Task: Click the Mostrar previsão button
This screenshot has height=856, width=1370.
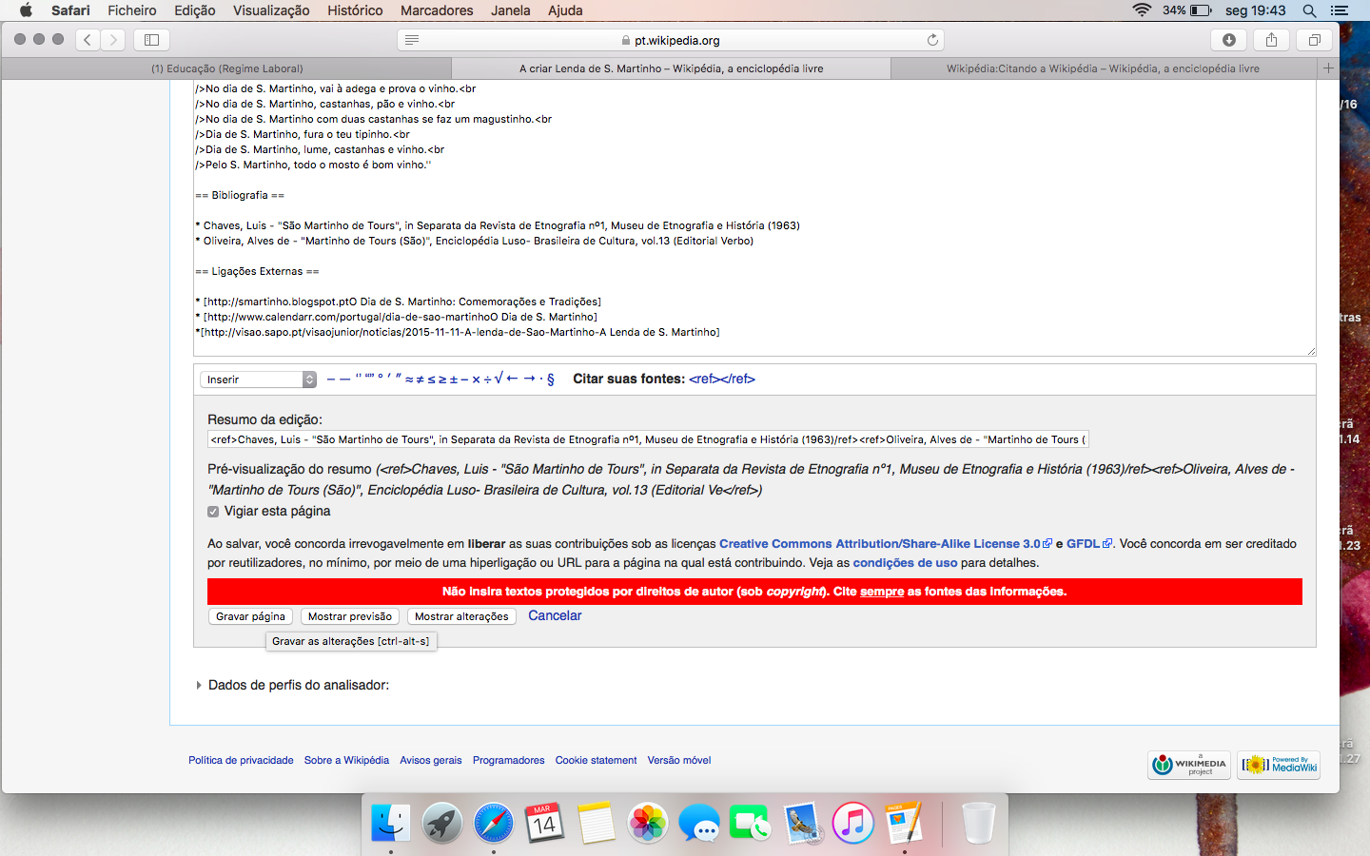Action: [349, 616]
